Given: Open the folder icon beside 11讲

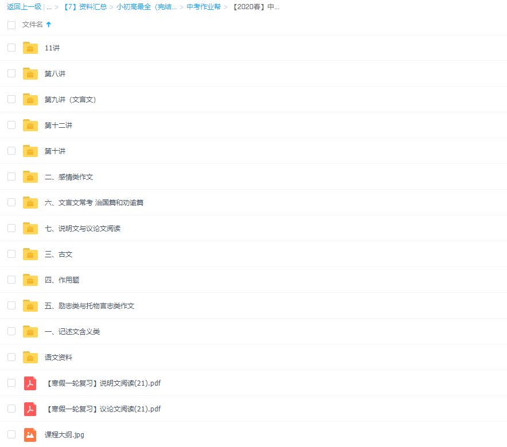Looking at the screenshot, I should [30, 48].
